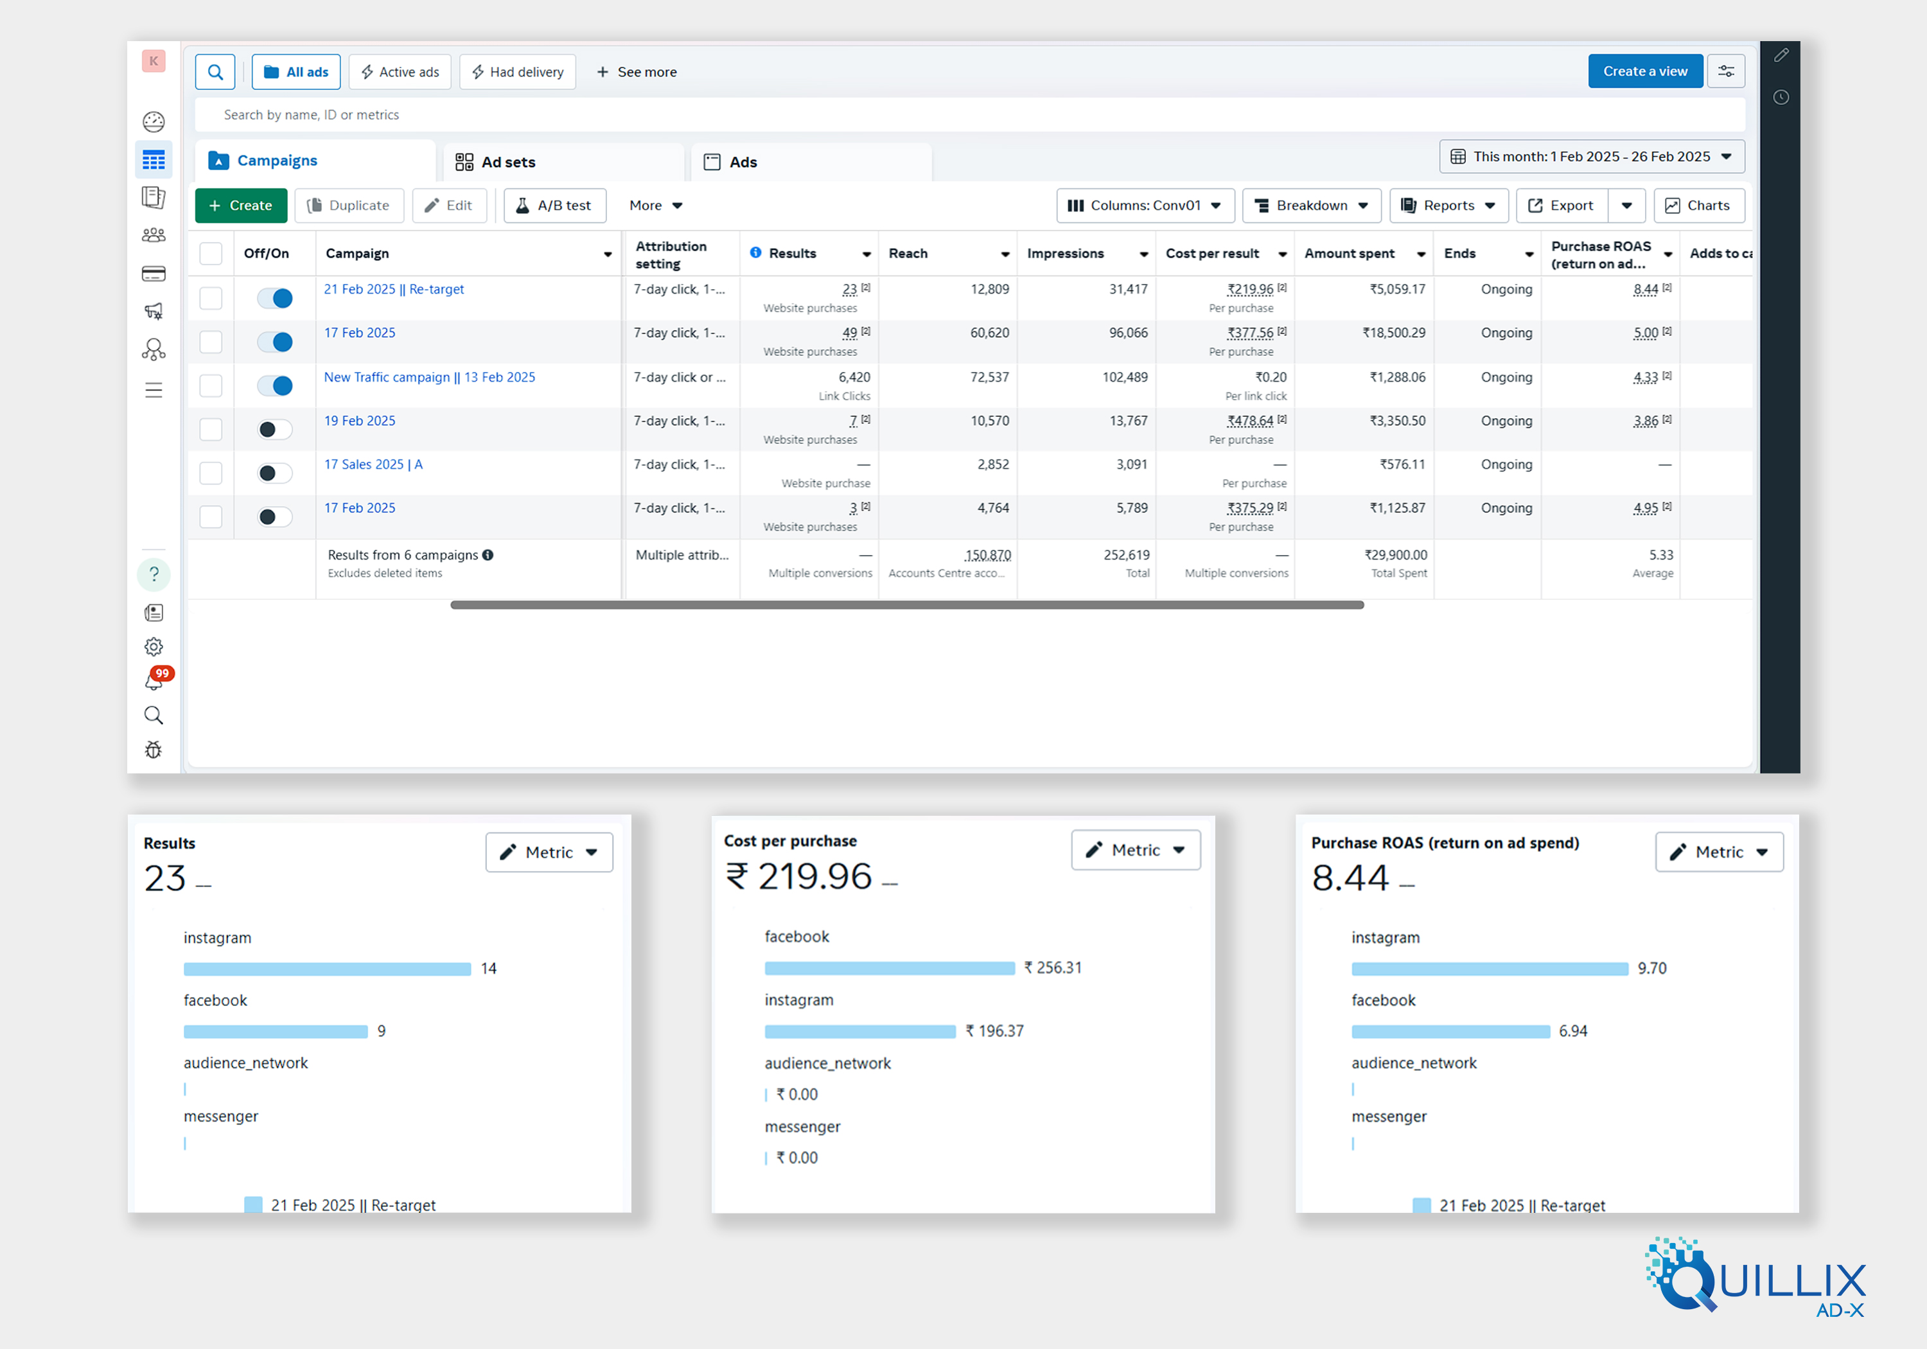This screenshot has height=1349, width=1927.
Task: Open the 17 Sales 2025 | A campaign link
Action: 373,464
